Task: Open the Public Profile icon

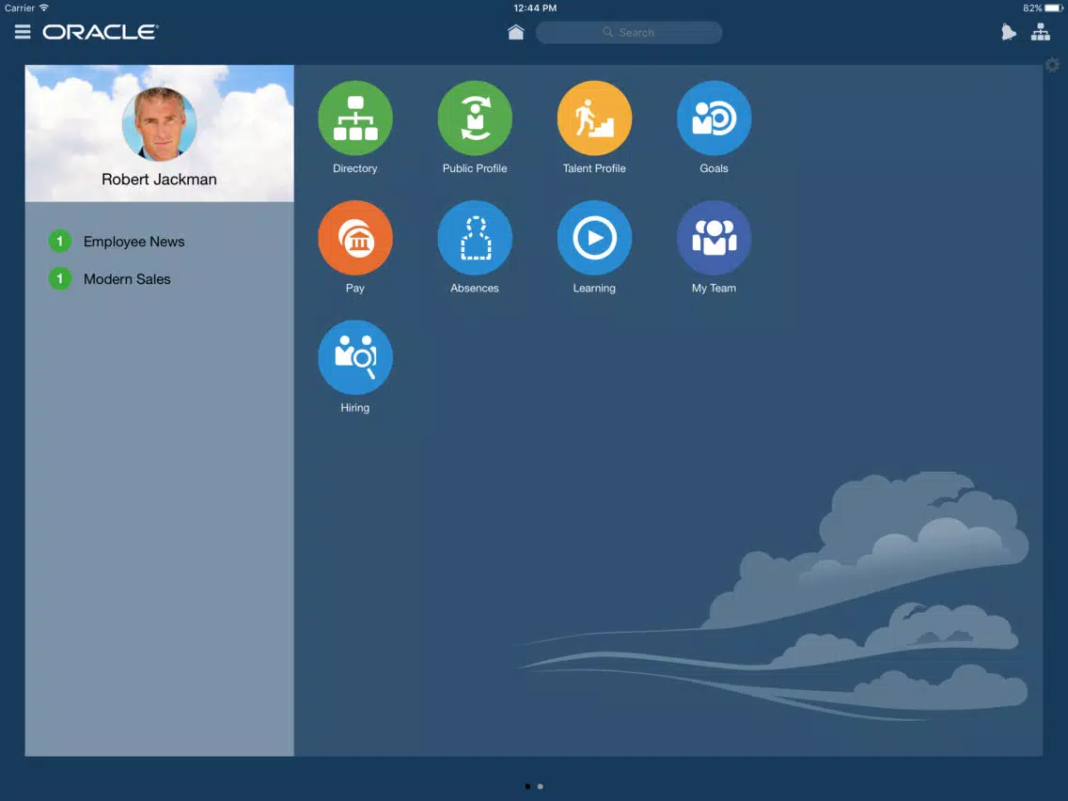Action: (475, 117)
